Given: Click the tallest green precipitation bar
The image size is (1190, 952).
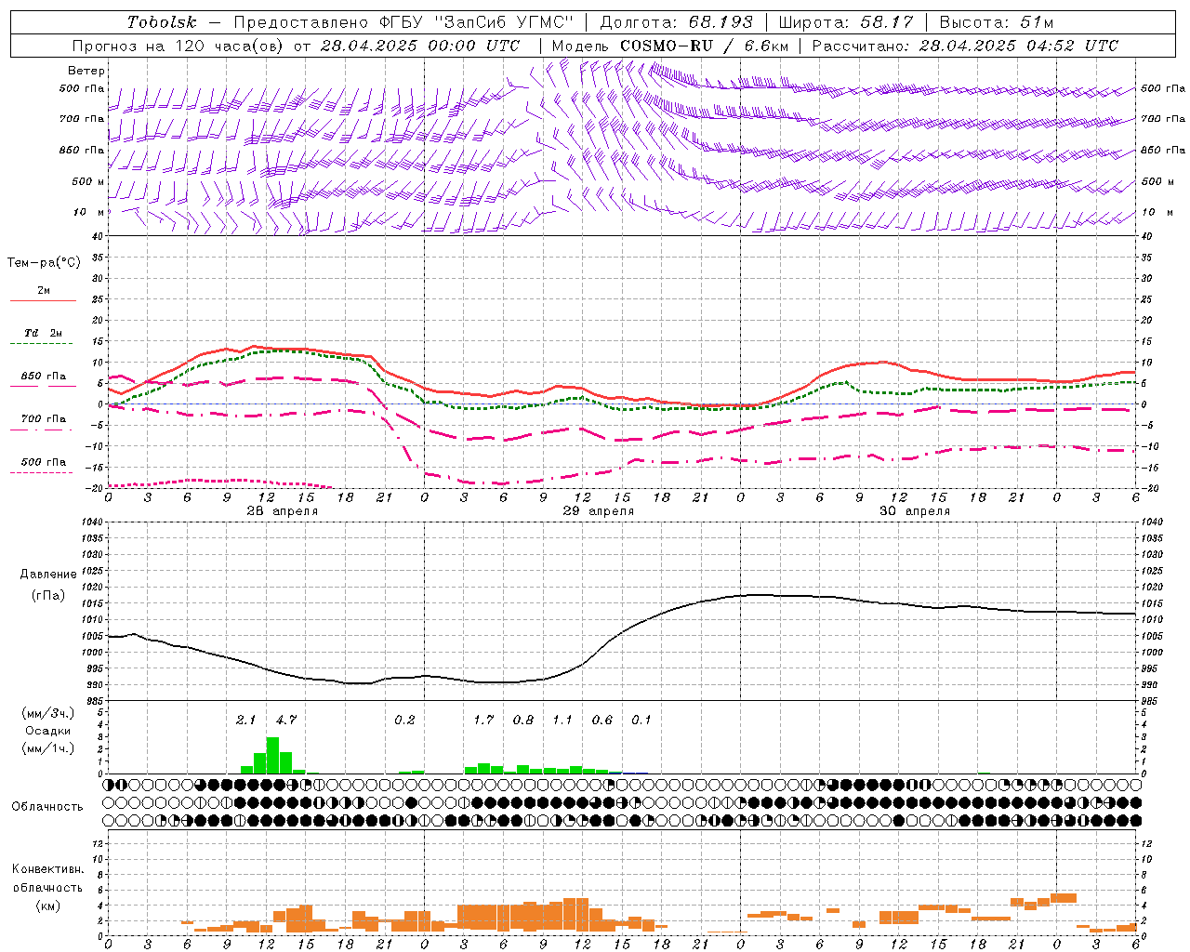Looking at the screenshot, I should point(272,755).
